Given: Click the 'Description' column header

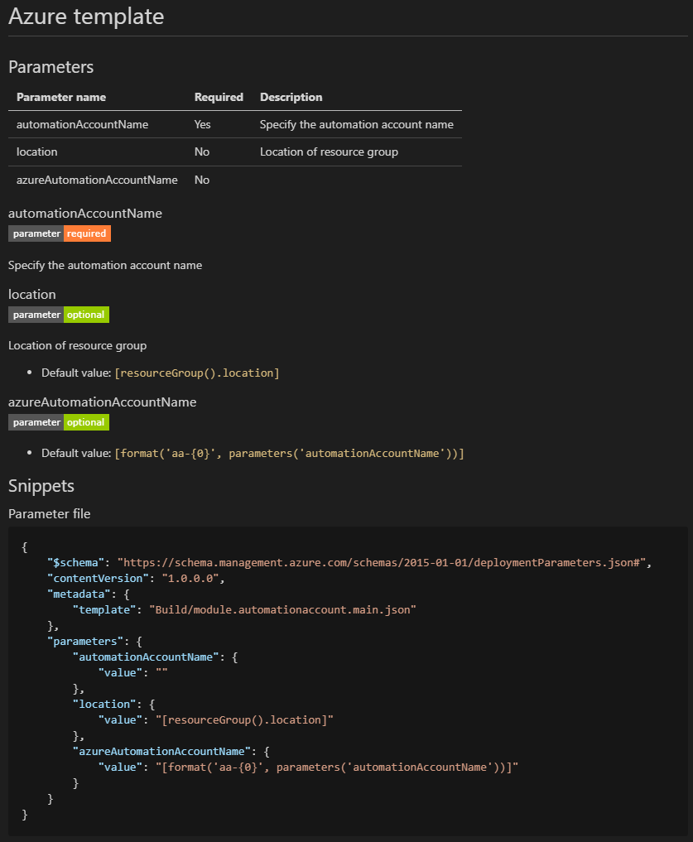Looking at the screenshot, I should coord(291,97).
